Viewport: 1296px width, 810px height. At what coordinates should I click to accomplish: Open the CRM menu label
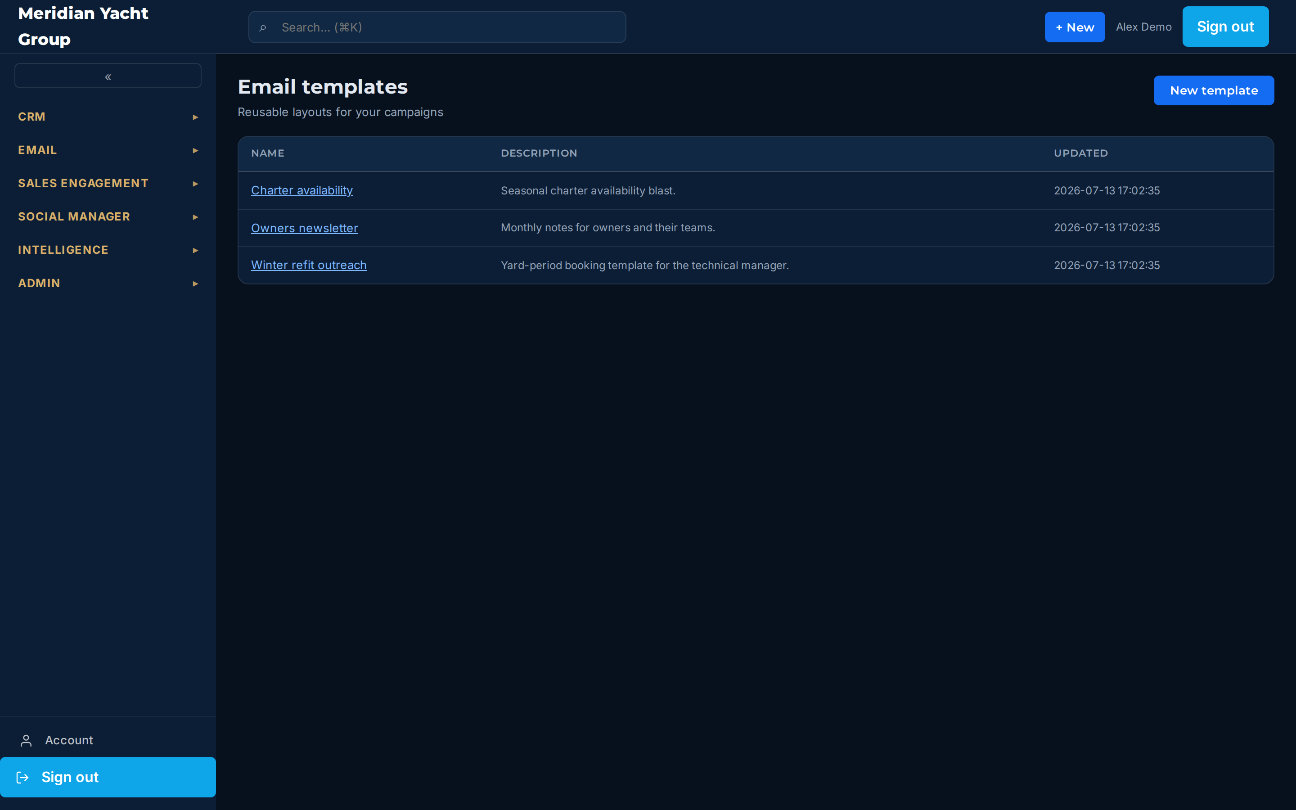click(31, 117)
